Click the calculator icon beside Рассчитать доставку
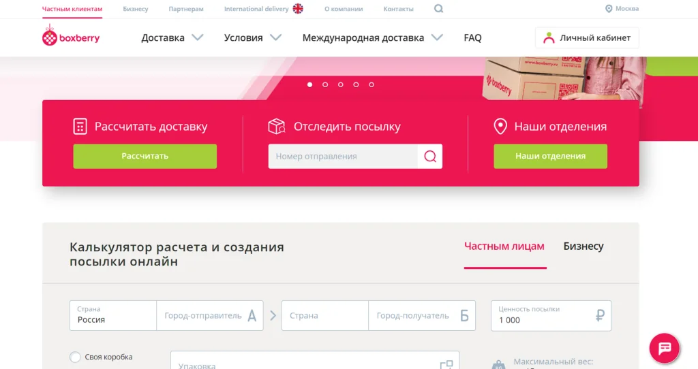 tap(80, 126)
